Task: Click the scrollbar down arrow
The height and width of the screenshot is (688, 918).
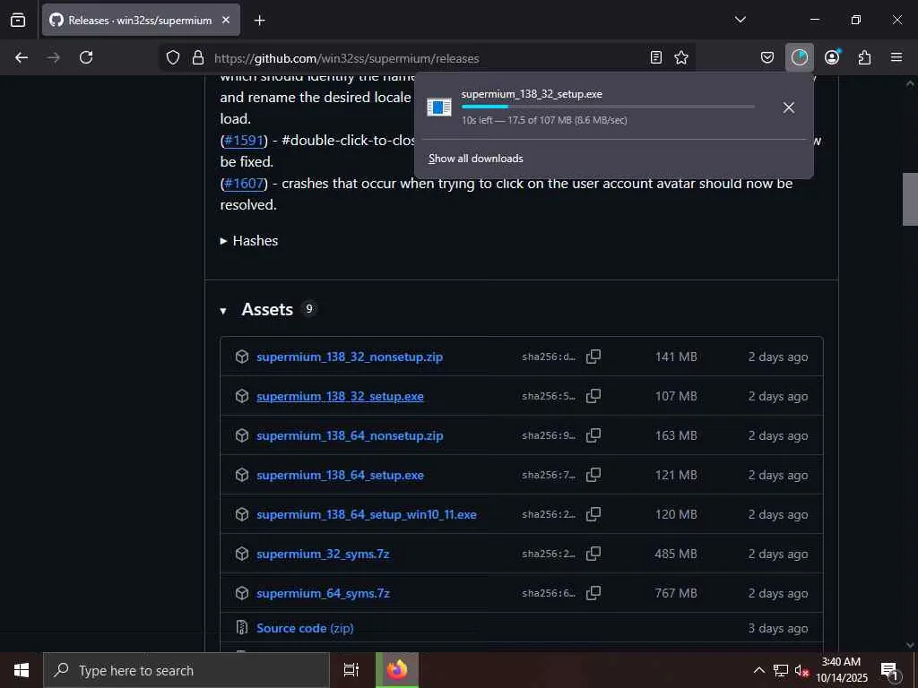Action: click(x=910, y=645)
